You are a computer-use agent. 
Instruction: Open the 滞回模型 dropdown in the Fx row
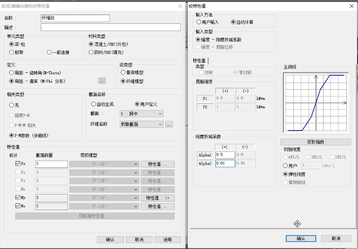point(104,165)
